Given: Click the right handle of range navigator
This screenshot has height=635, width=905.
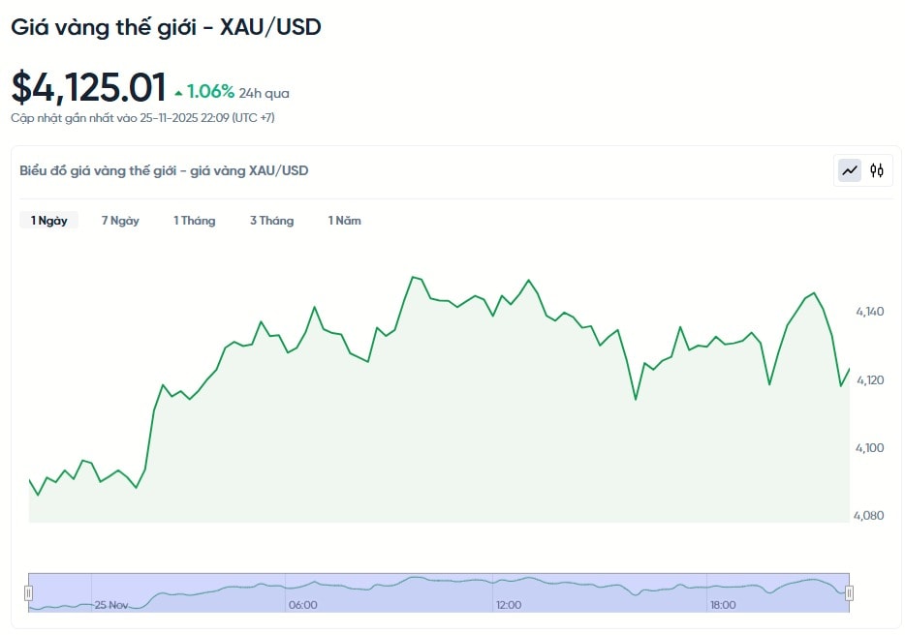Looking at the screenshot, I should [849, 592].
